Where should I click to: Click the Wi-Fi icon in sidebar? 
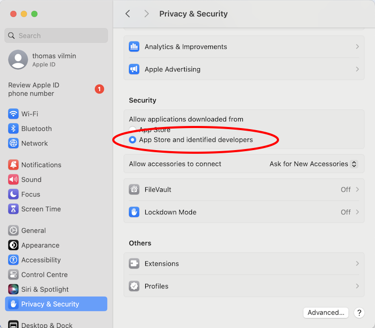(x=14, y=114)
